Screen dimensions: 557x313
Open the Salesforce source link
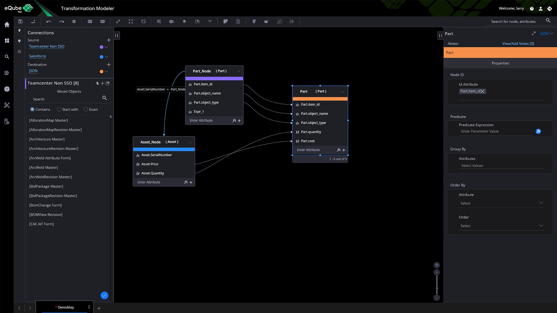[x=37, y=56]
